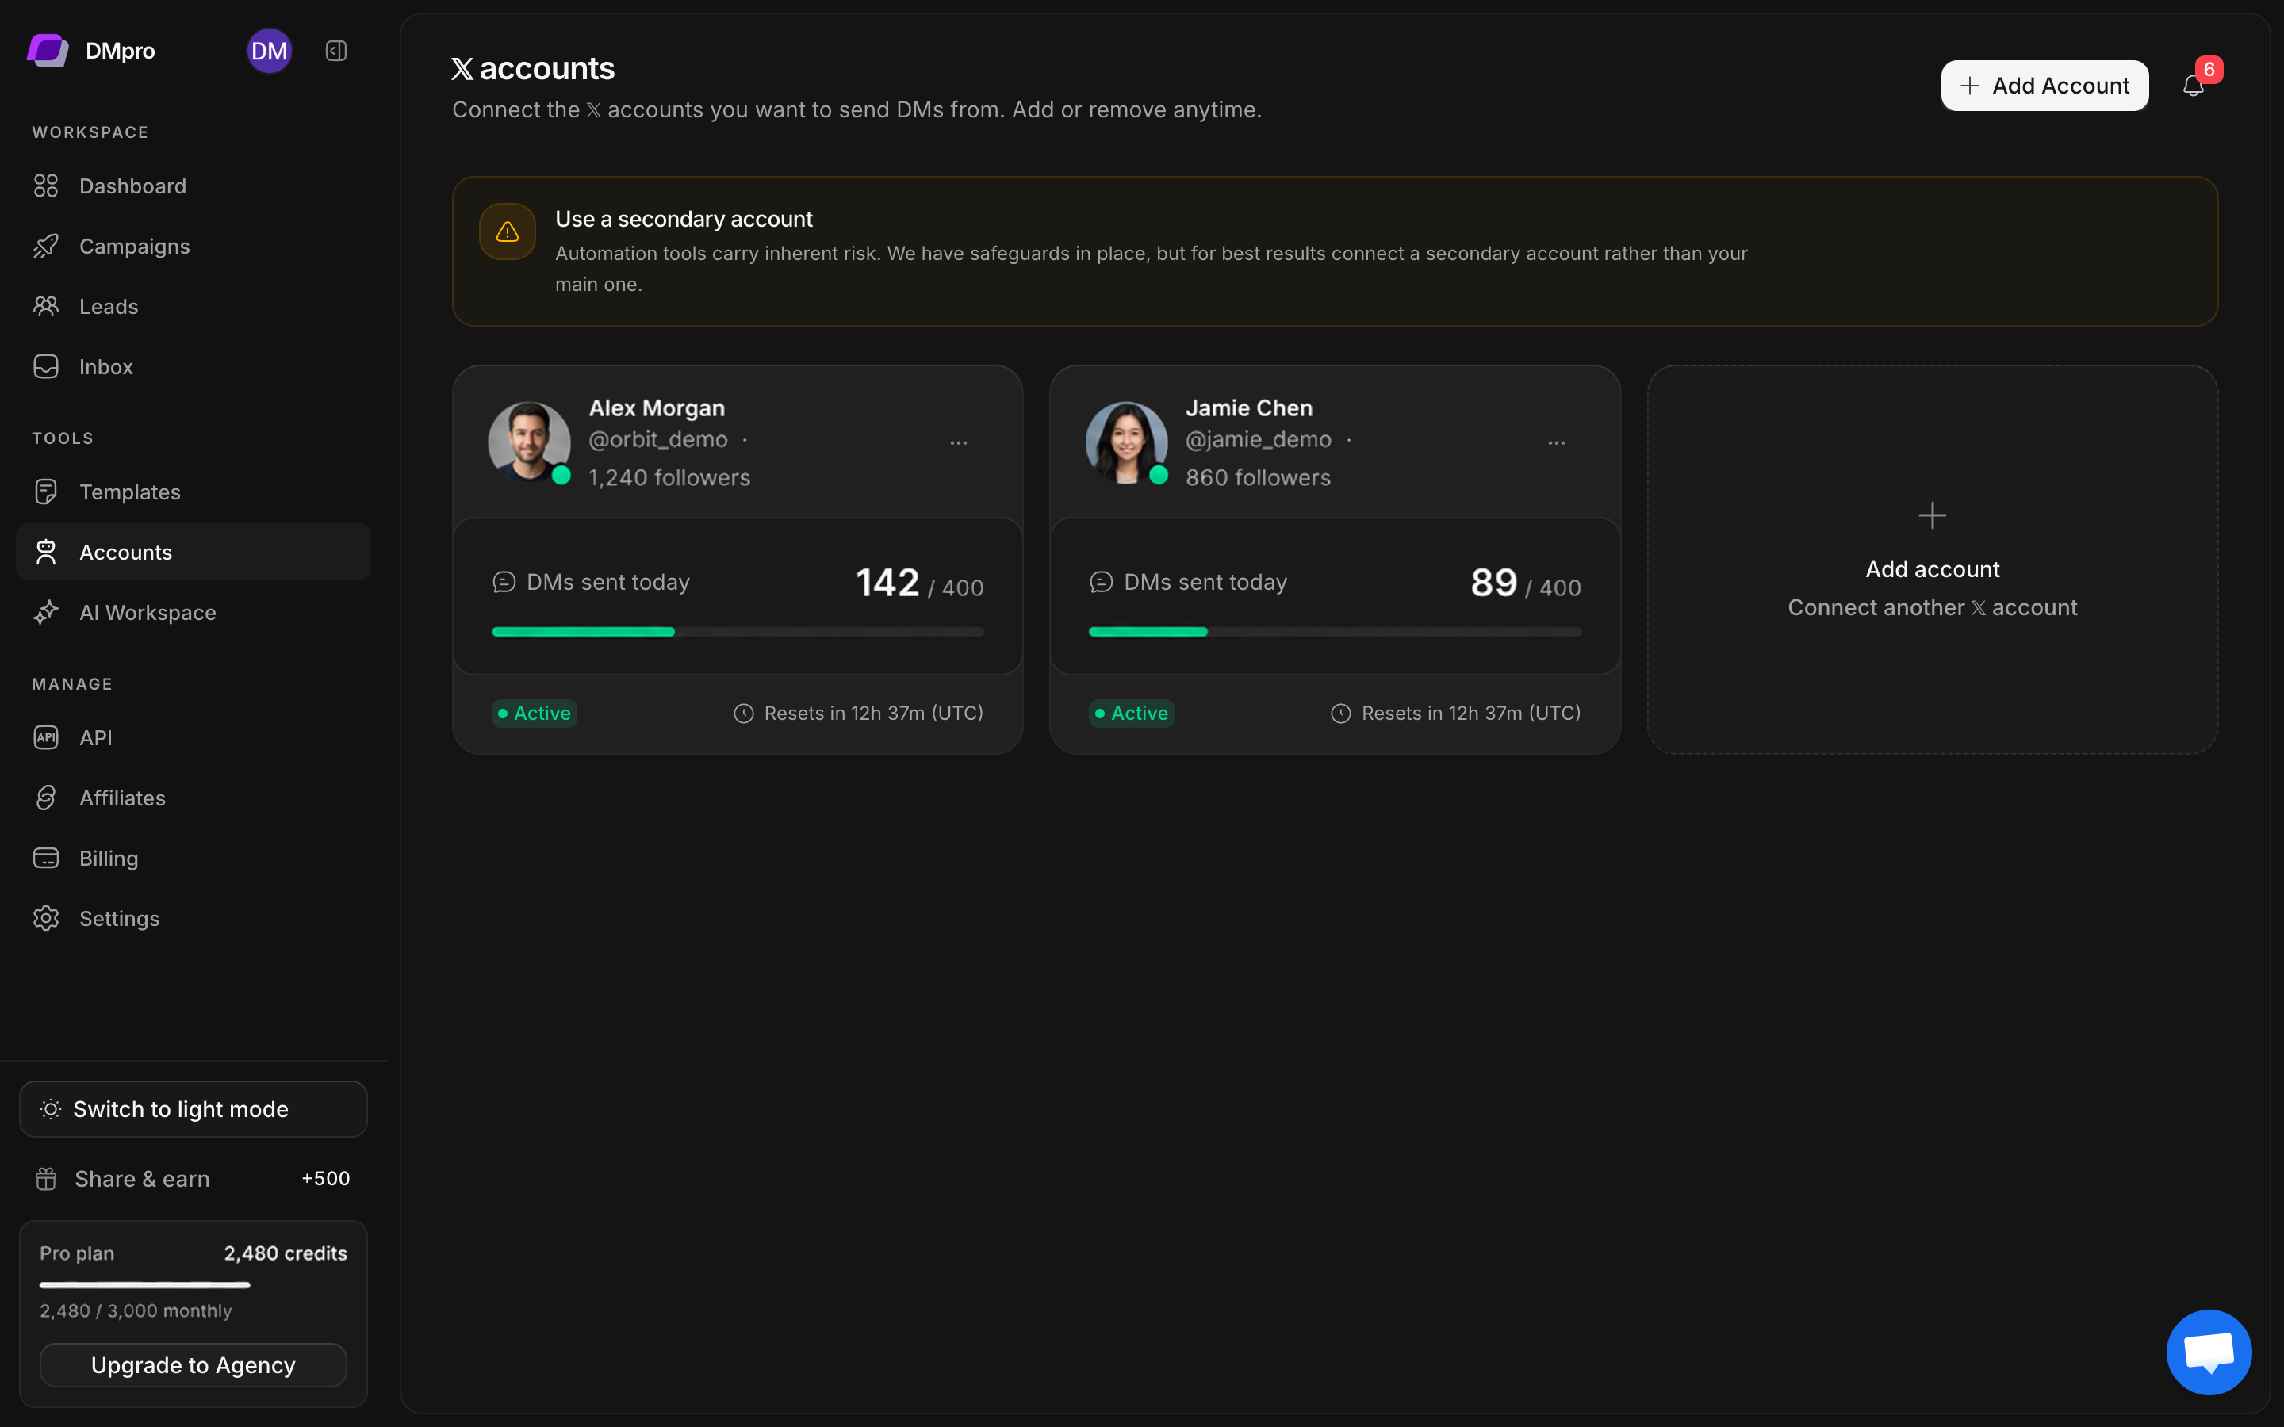Open Jamie Chen's three-dot options menu
This screenshot has width=2284, height=1427.
pyautogui.click(x=1556, y=442)
